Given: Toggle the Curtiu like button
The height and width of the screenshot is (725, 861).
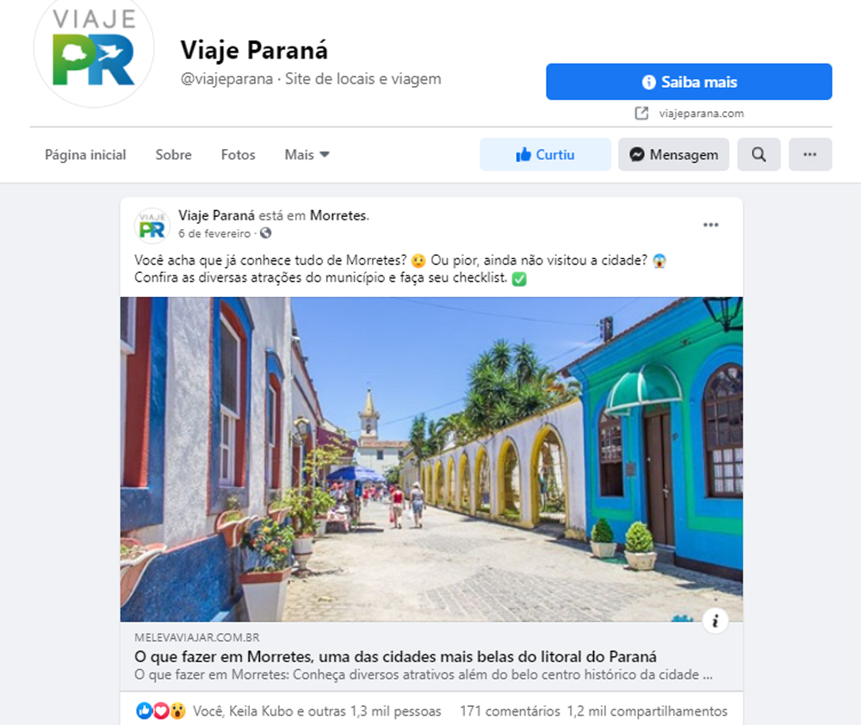Looking at the screenshot, I should point(545,154).
